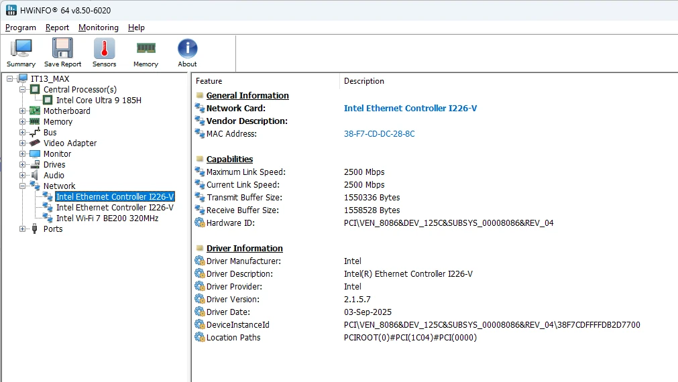Click the HWiNFO title bar app icon
The image size is (678, 382).
coord(11,10)
